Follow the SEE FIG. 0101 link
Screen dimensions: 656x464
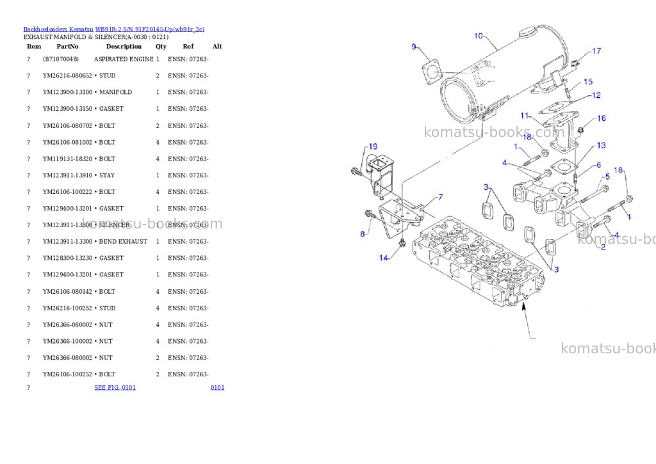pyautogui.click(x=115, y=387)
